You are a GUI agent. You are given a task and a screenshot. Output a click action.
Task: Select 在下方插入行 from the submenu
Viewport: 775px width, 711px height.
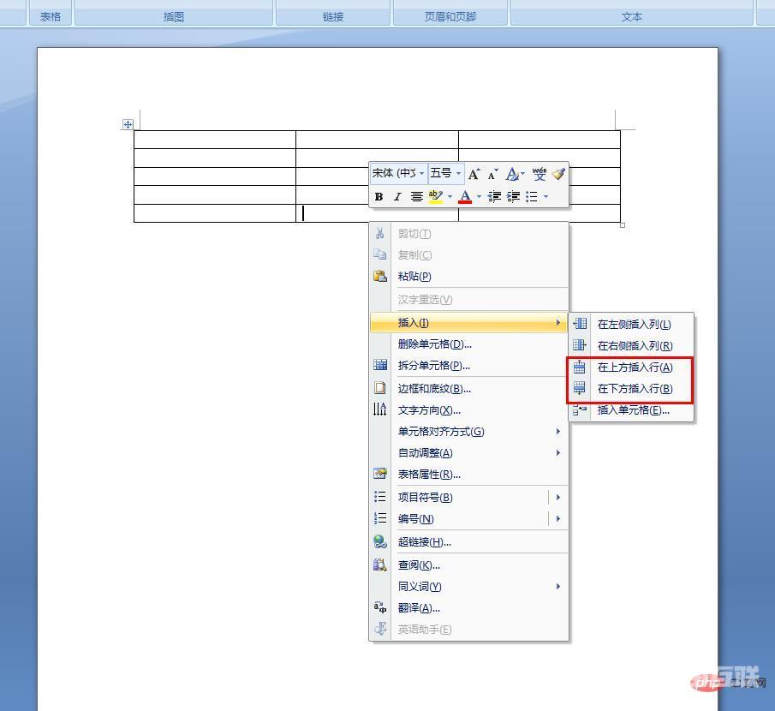634,389
